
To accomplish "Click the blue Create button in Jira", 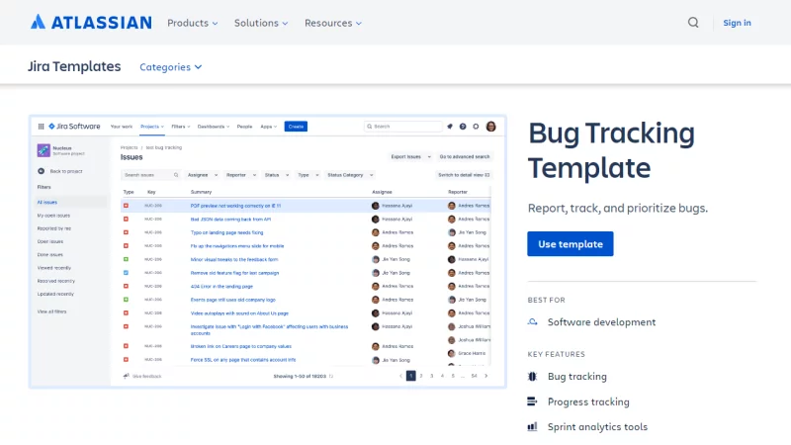I will 296,127.
